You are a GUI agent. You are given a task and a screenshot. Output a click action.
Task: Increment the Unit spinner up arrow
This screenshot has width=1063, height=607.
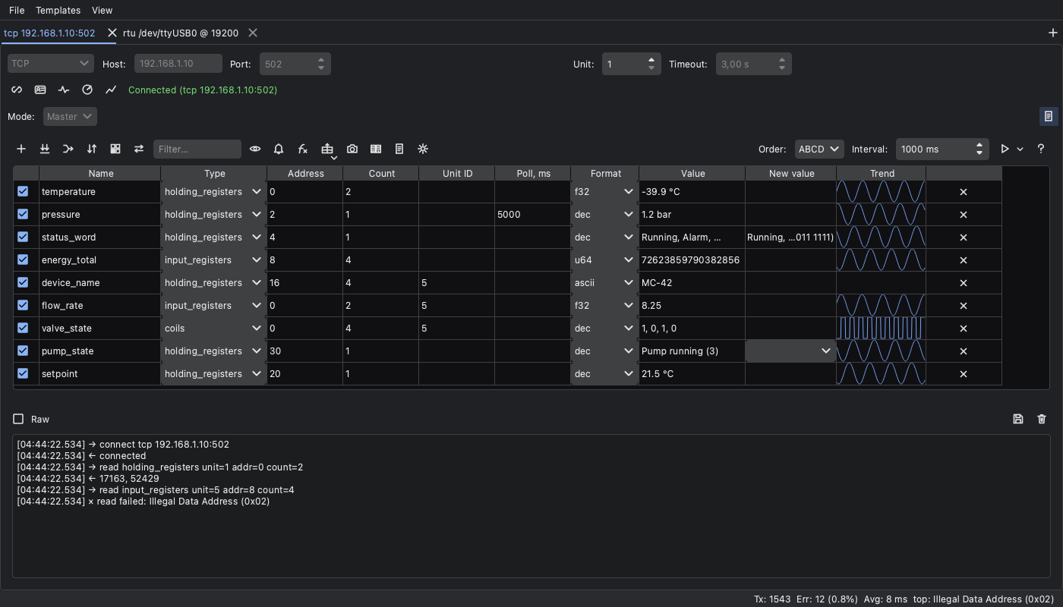(x=651, y=60)
